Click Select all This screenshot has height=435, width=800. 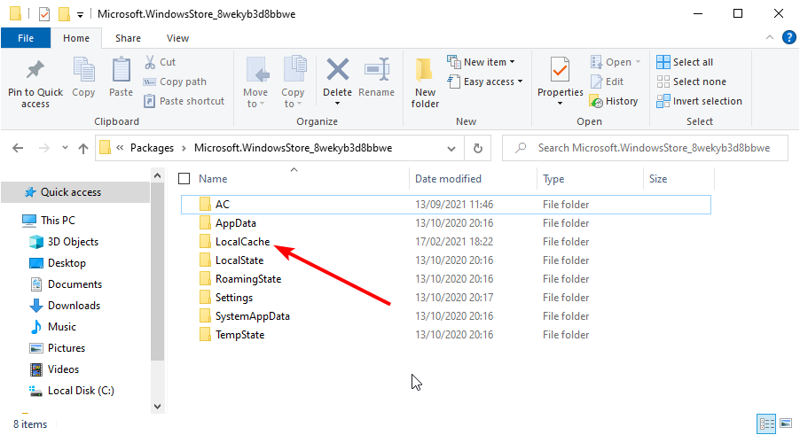685,62
